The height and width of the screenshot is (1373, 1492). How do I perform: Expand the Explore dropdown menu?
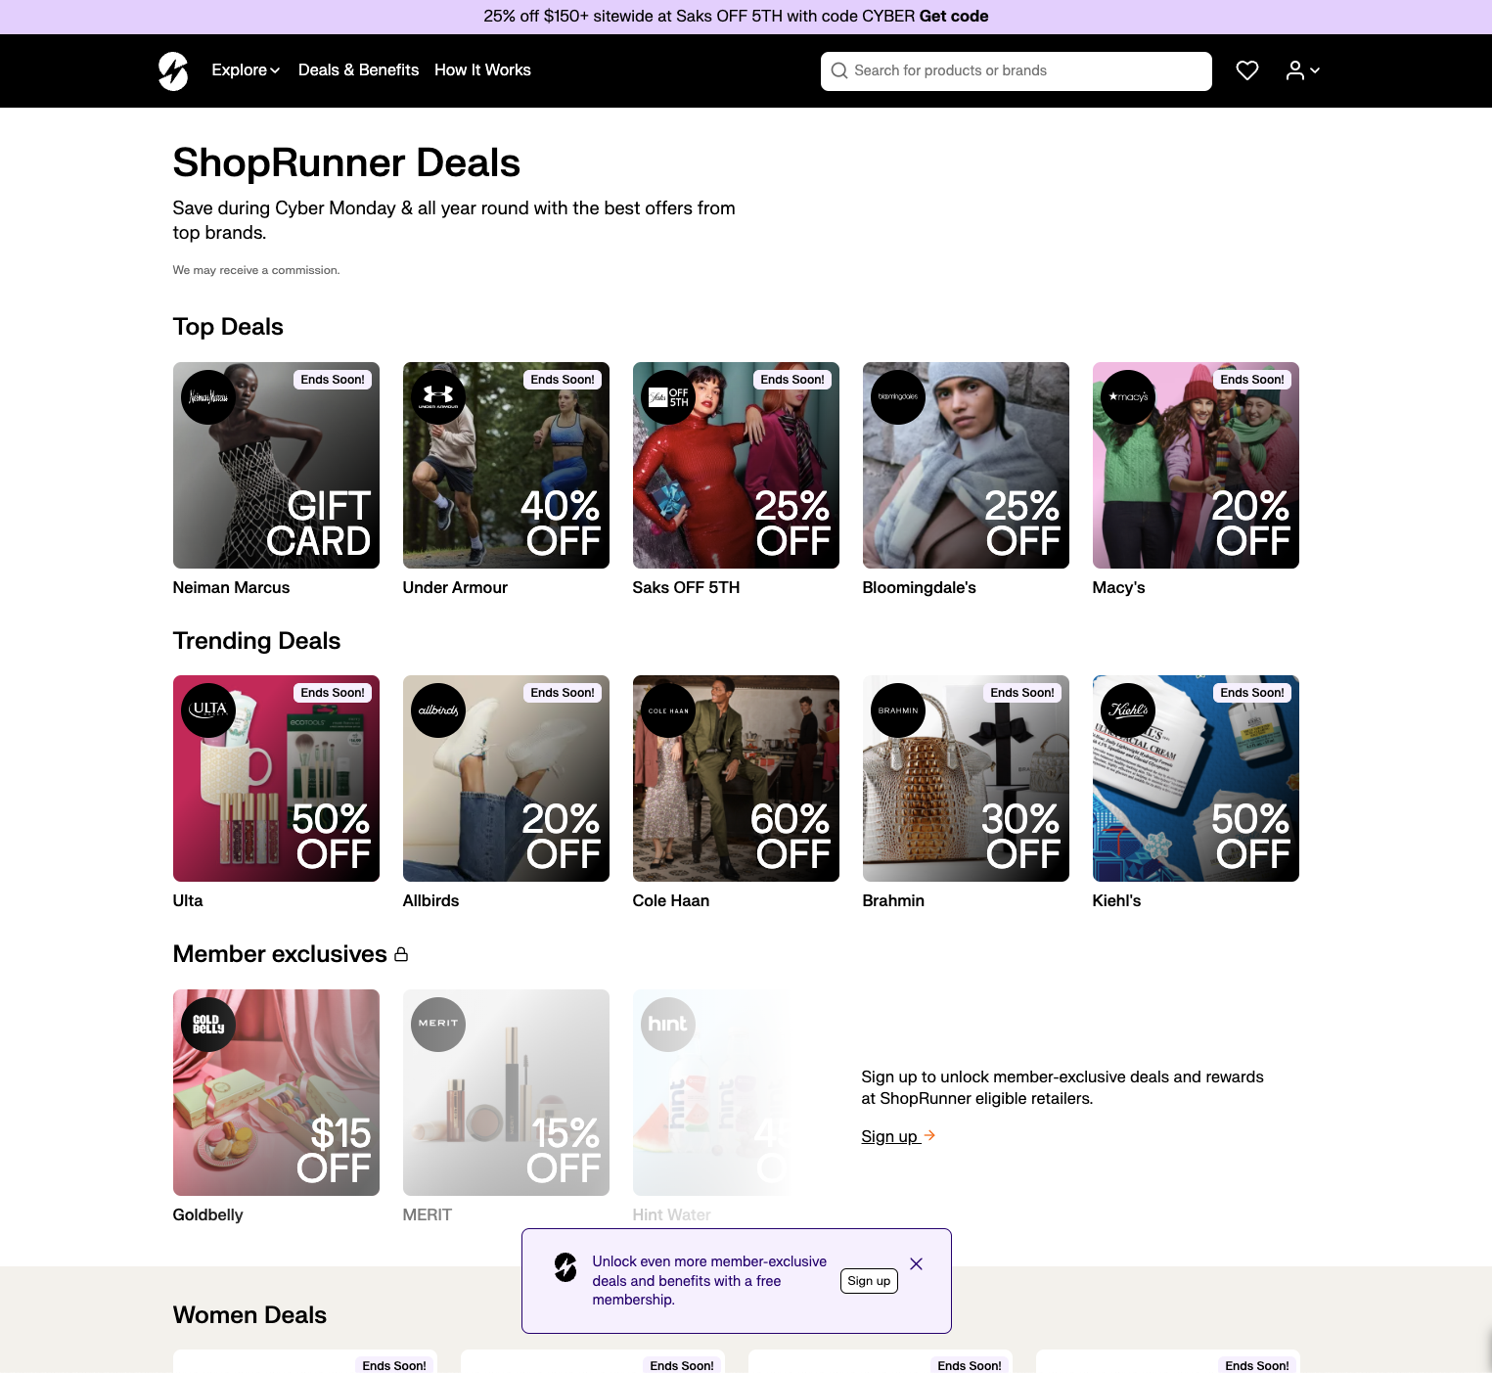[246, 70]
